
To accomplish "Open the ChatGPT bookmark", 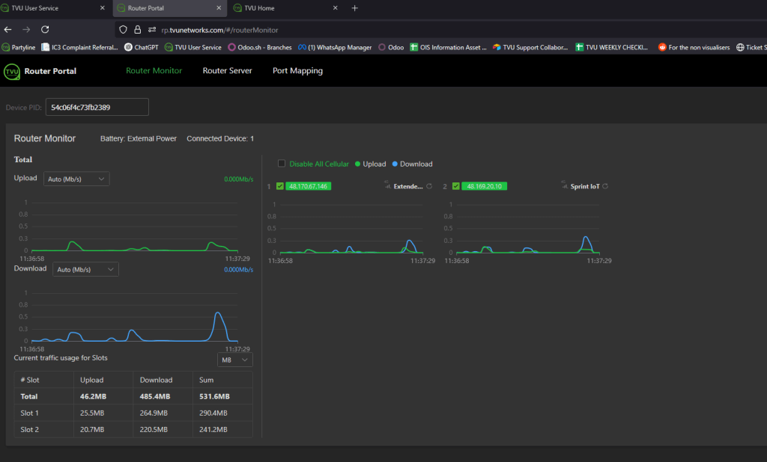I will coord(142,47).
